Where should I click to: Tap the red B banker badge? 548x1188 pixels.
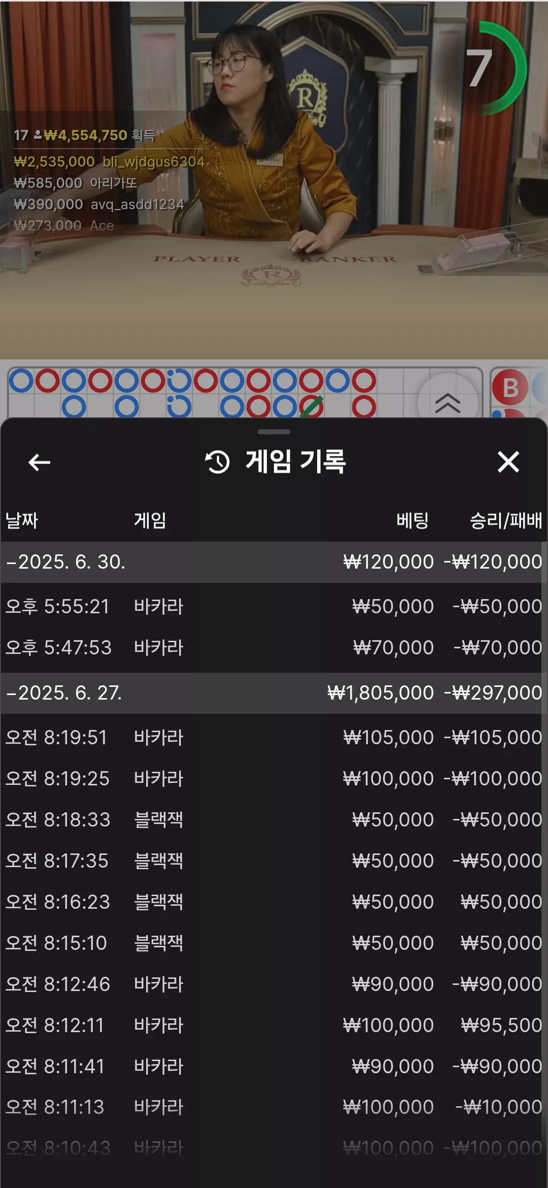510,388
